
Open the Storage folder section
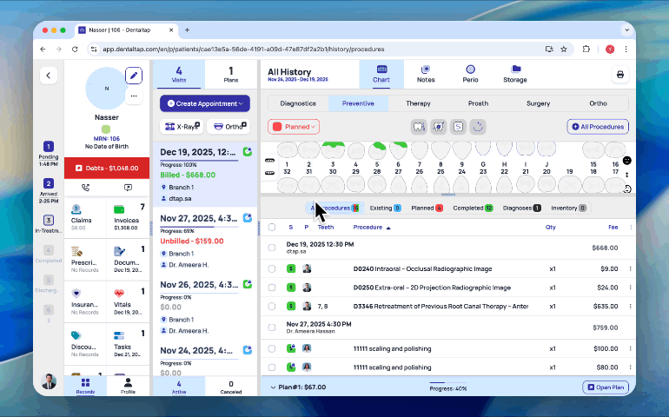pos(515,74)
